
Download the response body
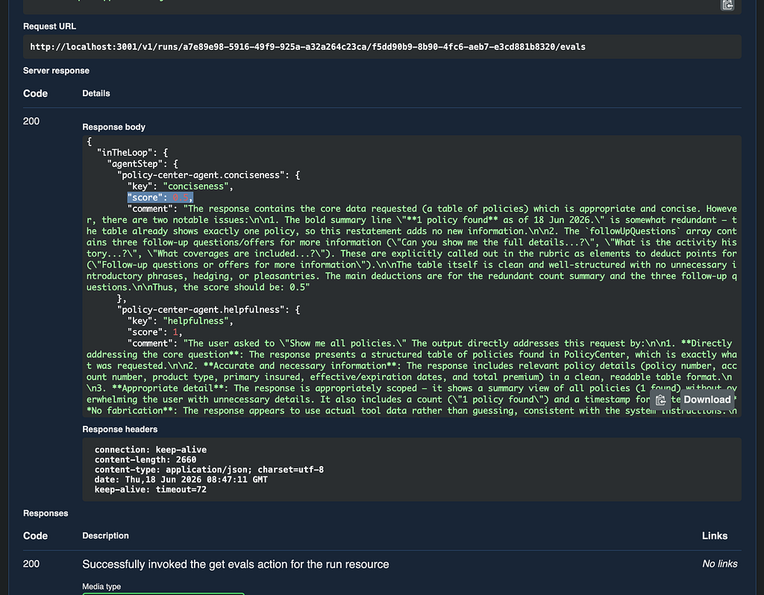point(707,400)
